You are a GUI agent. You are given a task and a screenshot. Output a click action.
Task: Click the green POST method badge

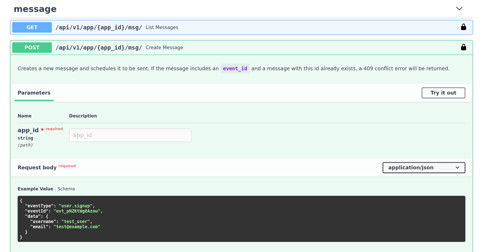click(32, 48)
